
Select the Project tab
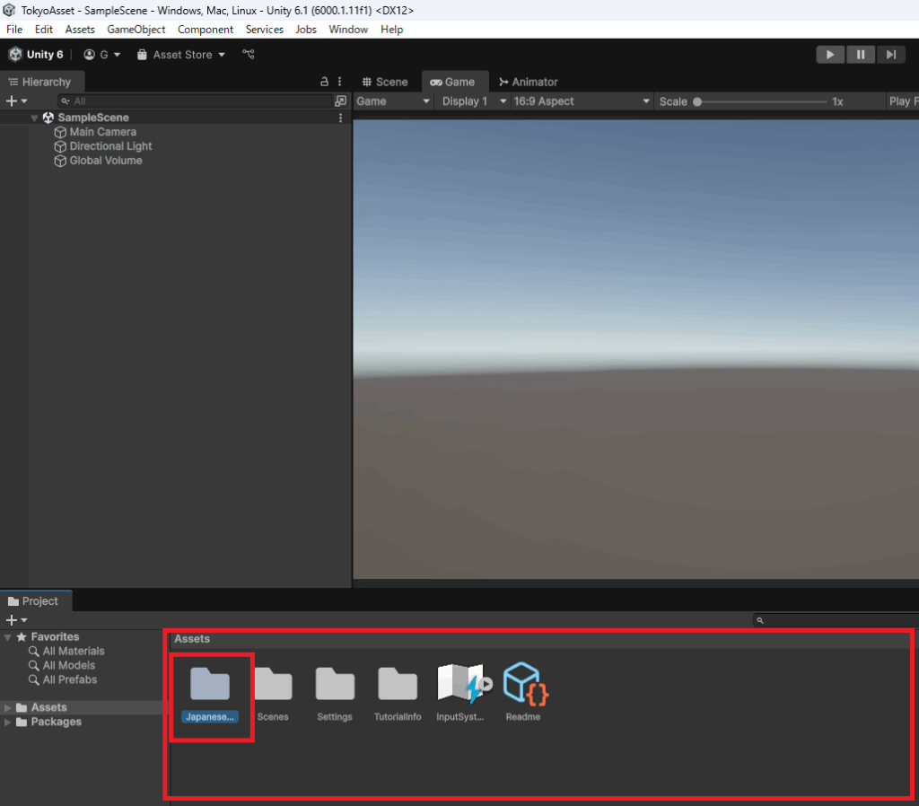point(34,601)
